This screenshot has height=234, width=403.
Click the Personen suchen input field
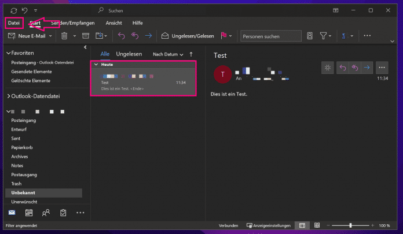(x=270, y=36)
